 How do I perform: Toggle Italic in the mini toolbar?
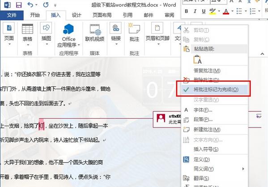pos(195,11)
